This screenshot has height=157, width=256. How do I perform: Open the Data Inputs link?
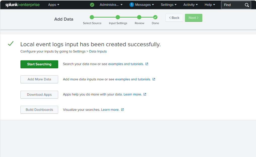point(98,51)
